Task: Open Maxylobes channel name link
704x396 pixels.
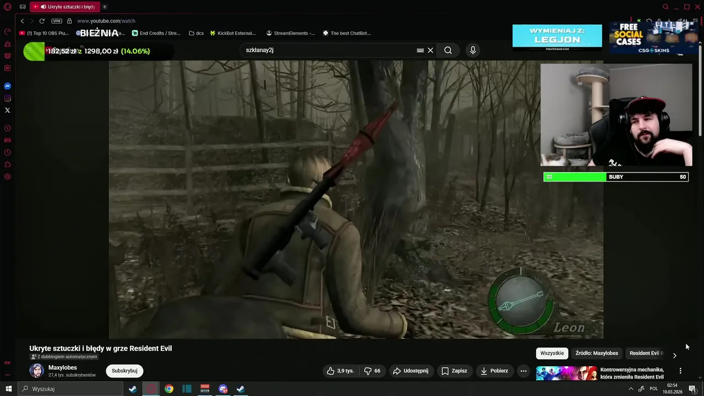Action: [x=63, y=367]
